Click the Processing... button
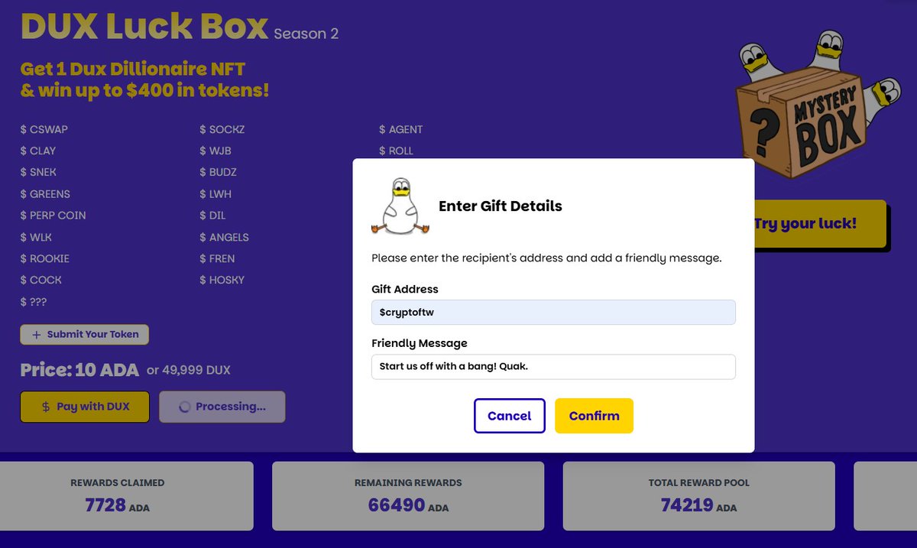This screenshot has height=548, width=917. pyautogui.click(x=222, y=407)
